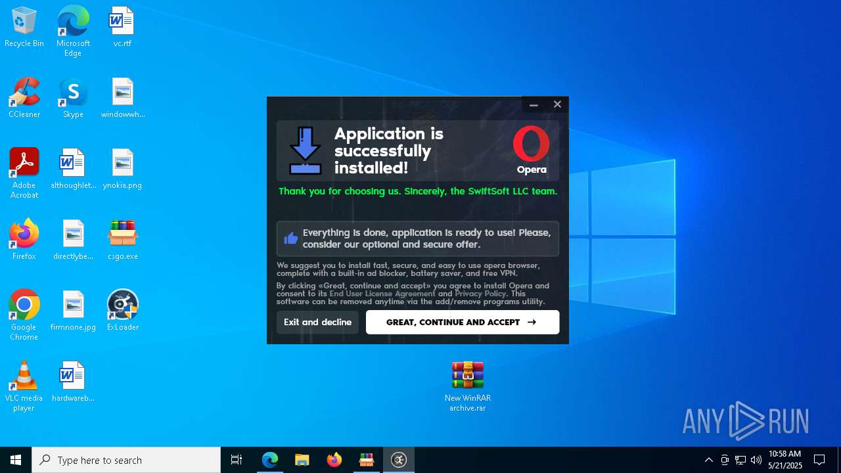Select the VLC media player shortcut
This screenshot has height=473, width=841.
pyautogui.click(x=24, y=386)
